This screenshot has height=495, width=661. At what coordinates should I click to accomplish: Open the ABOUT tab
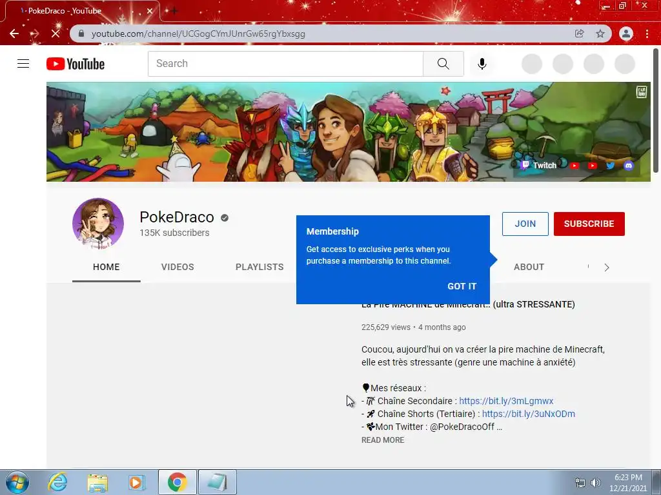[529, 267]
